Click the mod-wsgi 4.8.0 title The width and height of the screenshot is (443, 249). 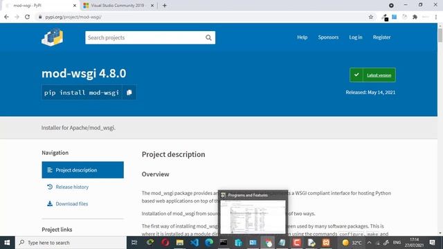pos(84,73)
